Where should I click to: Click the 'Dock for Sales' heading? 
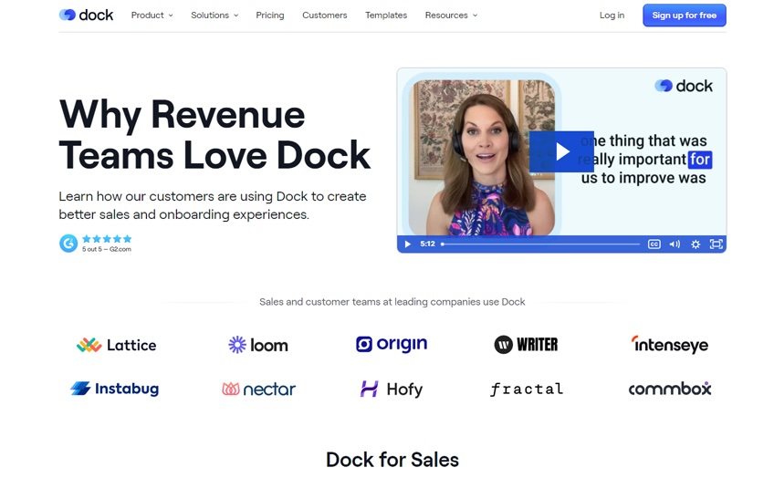(x=392, y=460)
